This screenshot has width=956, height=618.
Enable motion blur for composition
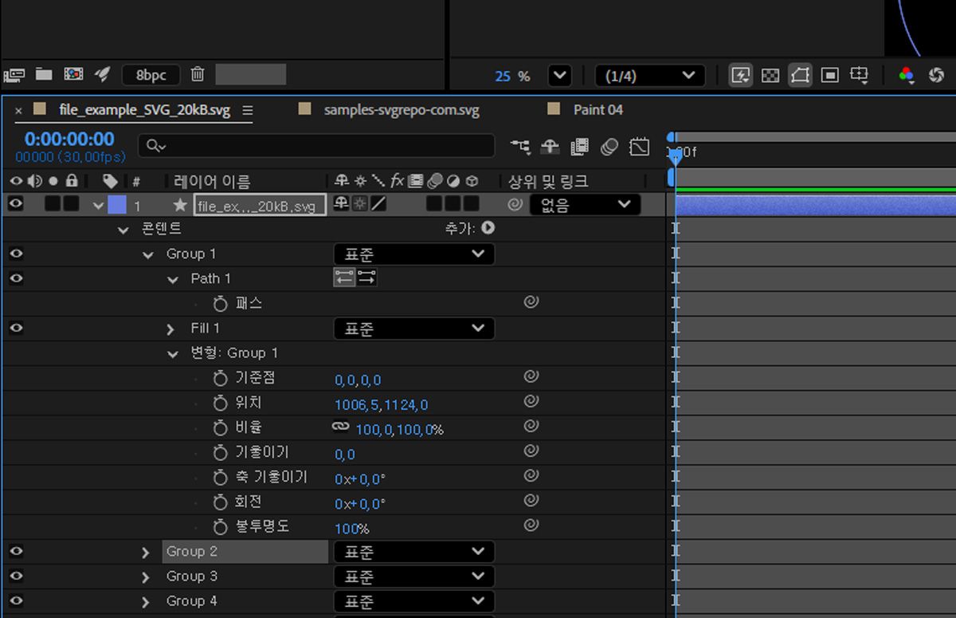(x=609, y=147)
